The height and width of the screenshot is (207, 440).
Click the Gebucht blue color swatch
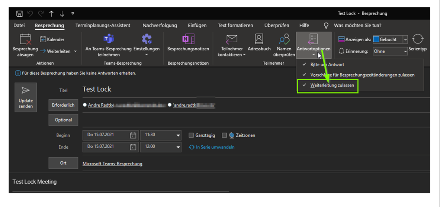376,39
